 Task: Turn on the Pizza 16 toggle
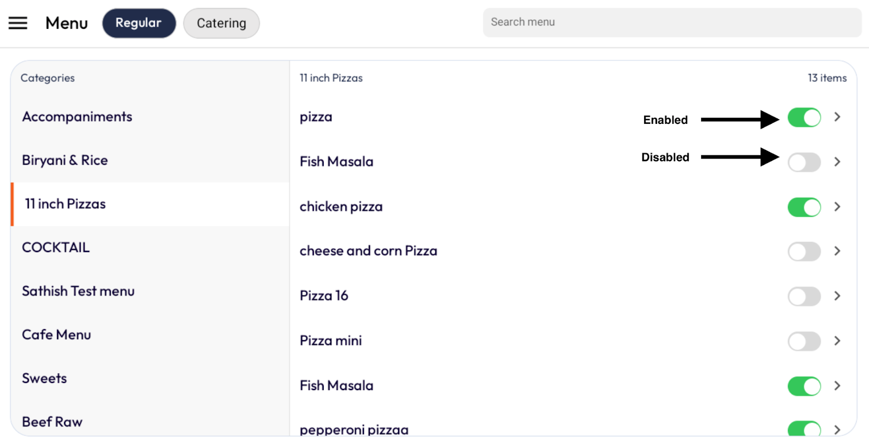coord(804,297)
